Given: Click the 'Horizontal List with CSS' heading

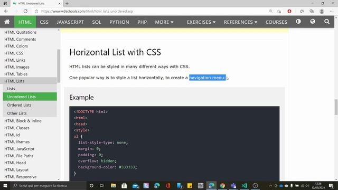Looking at the screenshot, I should (x=115, y=52).
